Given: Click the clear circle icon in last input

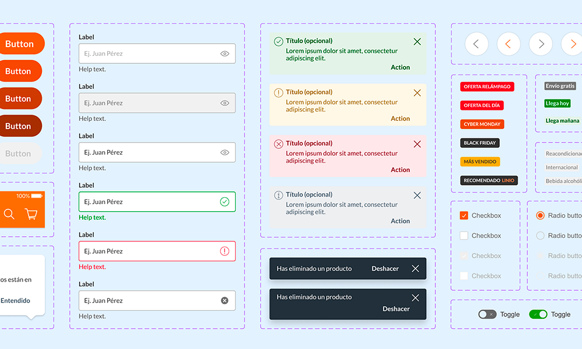Looking at the screenshot, I should [x=225, y=301].
